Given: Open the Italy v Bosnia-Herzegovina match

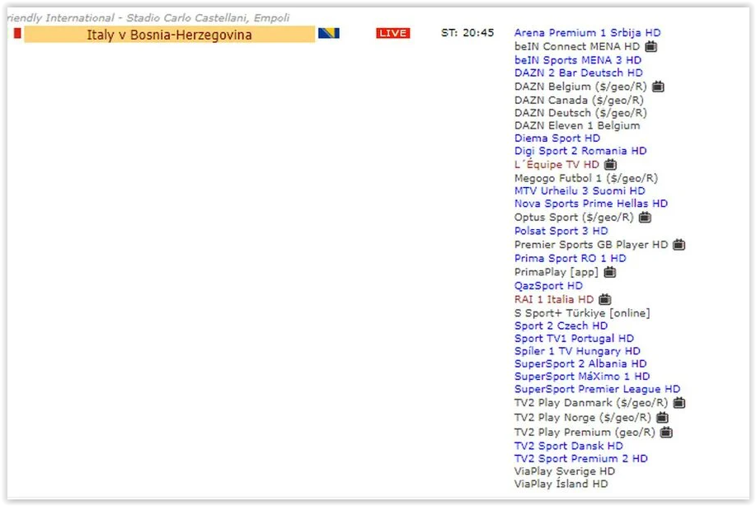Looking at the screenshot, I should (169, 35).
